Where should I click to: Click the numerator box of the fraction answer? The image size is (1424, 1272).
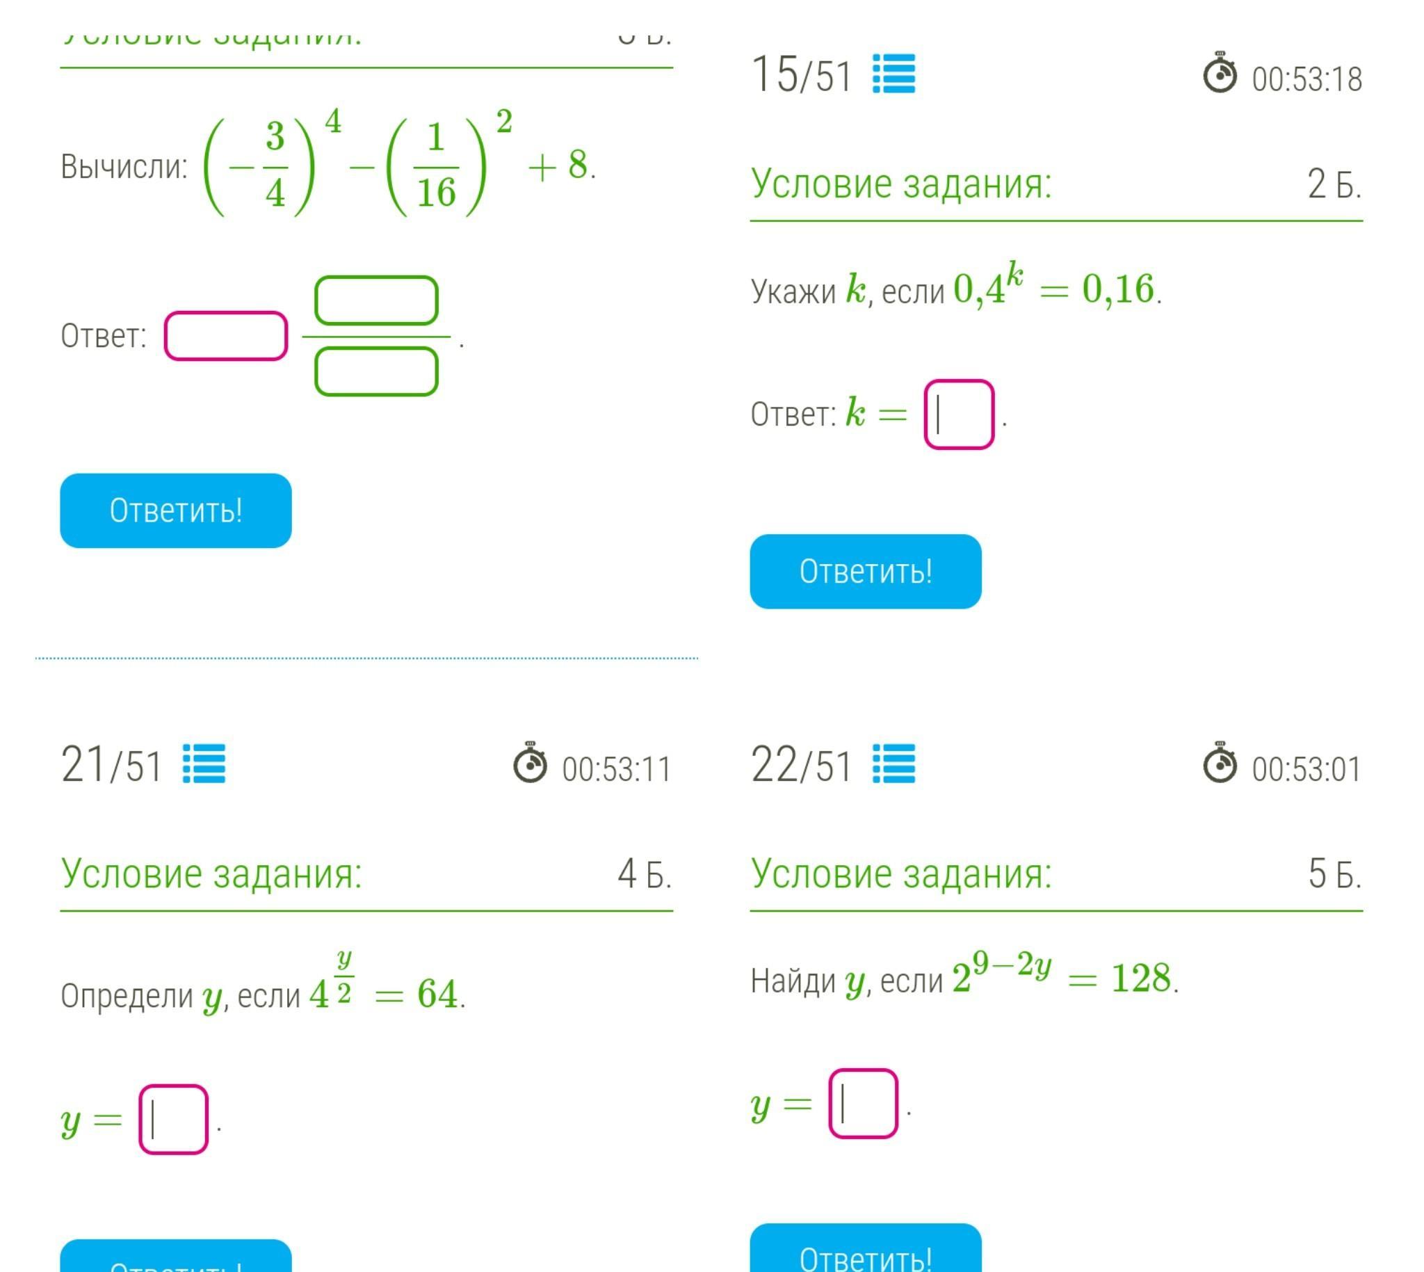click(x=376, y=301)
